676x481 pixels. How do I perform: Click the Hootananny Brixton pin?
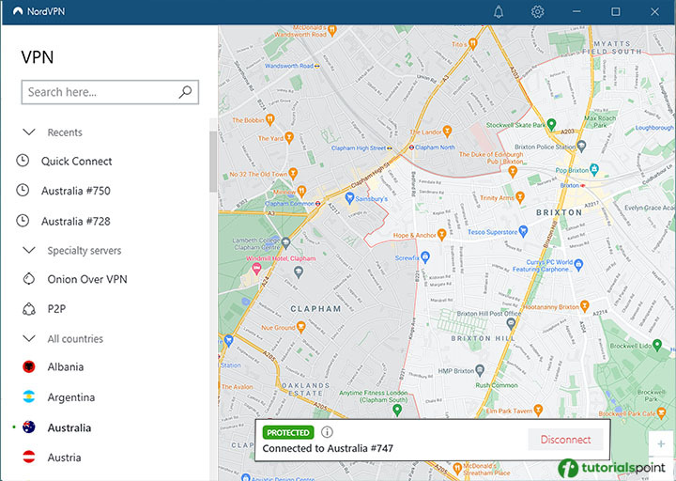(x=584, y=305)
